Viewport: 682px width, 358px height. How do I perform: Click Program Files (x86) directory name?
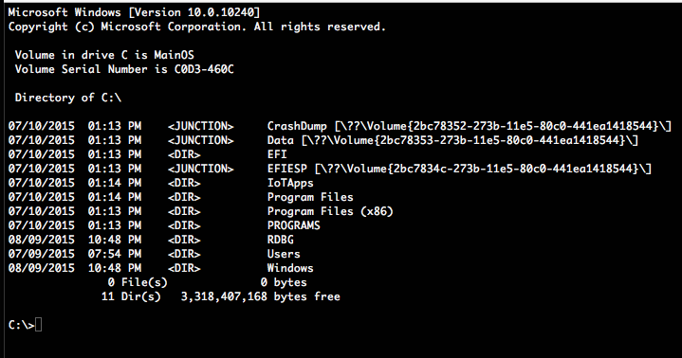[330, 211]
